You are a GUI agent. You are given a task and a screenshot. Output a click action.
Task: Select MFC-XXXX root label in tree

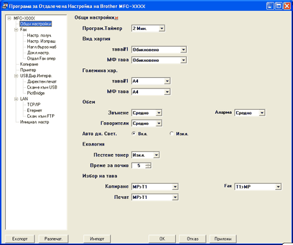click(24, 18)
